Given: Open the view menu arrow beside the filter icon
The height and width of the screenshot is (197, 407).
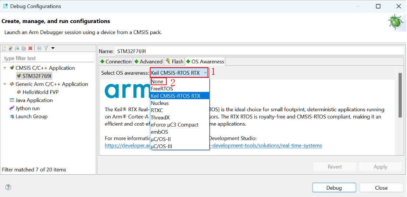Looking at the screenshot, I should (x=53, y=48).
